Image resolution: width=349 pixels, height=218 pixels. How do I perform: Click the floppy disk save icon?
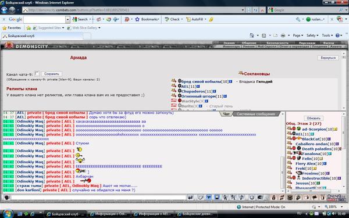pos(217,197)
